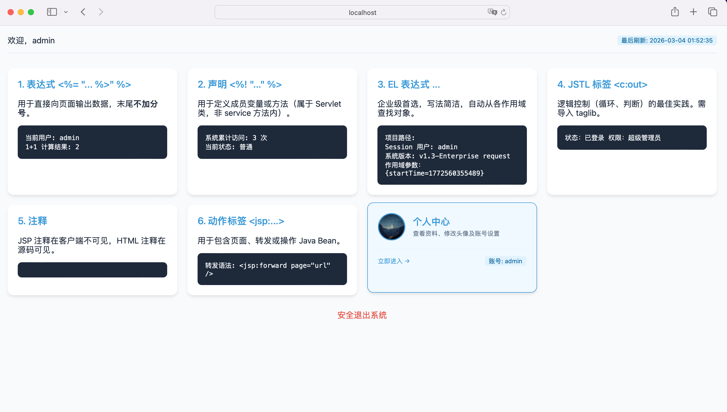The image size is (727, 412).
Task: Click the 4. JSTL 标签 card title
Action: click(602, 84)
